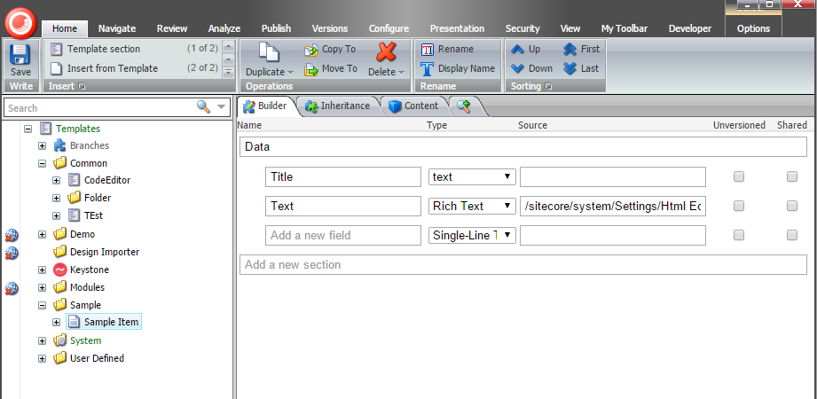Toggle Shared checkbox for Title field
817x399 pixels.
[x=792, y=176]
